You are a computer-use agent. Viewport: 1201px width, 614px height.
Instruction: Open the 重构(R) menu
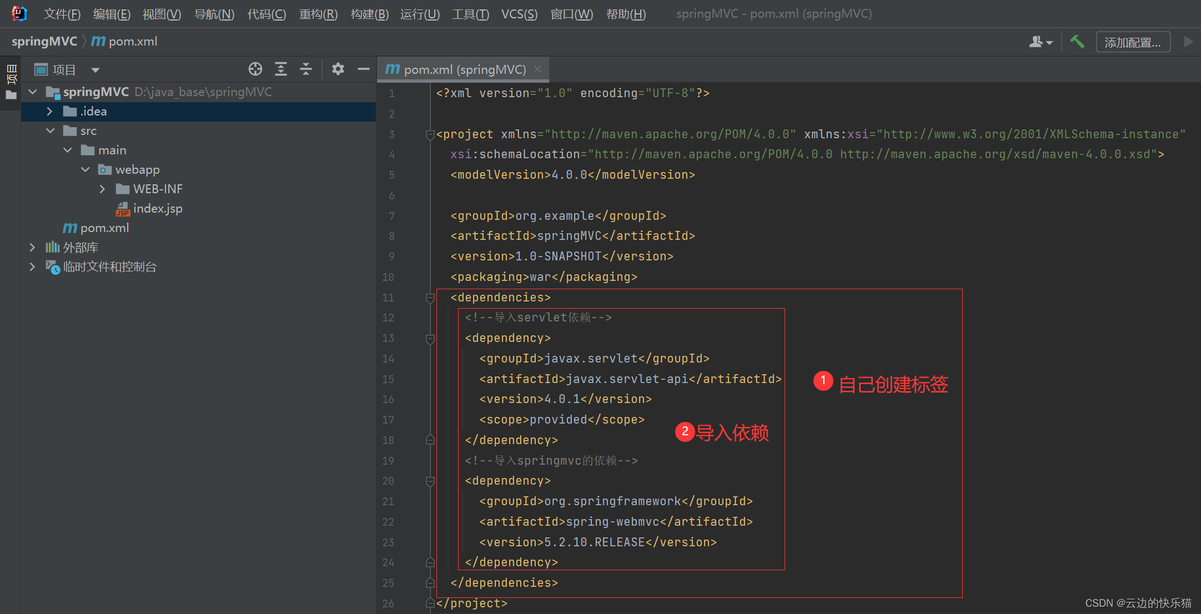[x=318, y=14]
